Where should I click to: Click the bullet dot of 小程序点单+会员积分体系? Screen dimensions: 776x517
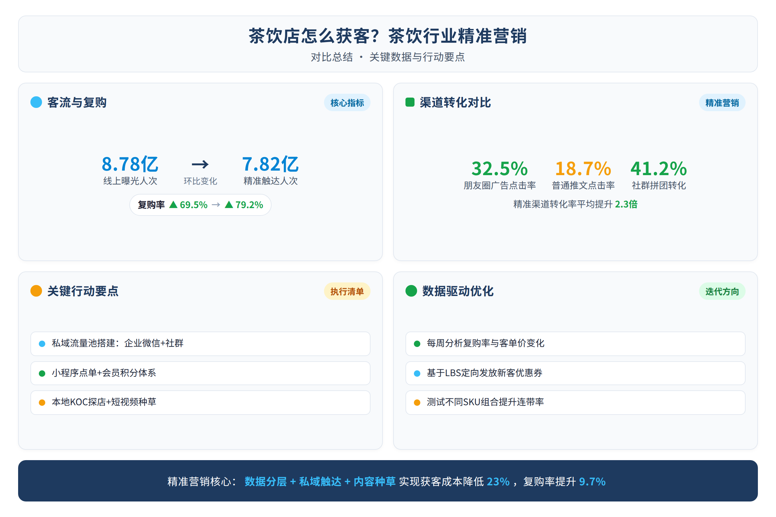tap(42, 374)
